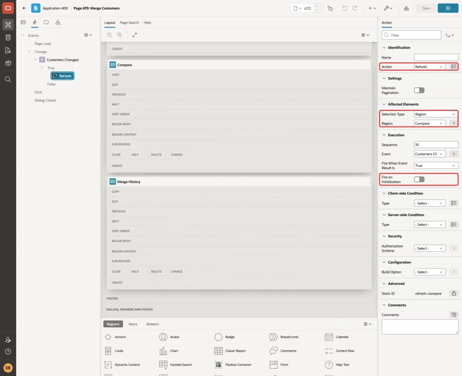Select the Calendar region type
This screenshot has height=376, width=462.
click(337, 337)
